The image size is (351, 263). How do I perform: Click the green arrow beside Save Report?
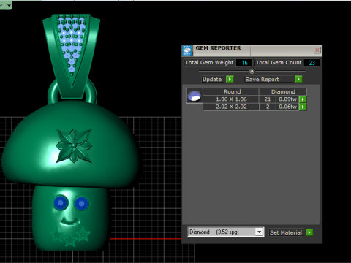(x=298, y=79)
